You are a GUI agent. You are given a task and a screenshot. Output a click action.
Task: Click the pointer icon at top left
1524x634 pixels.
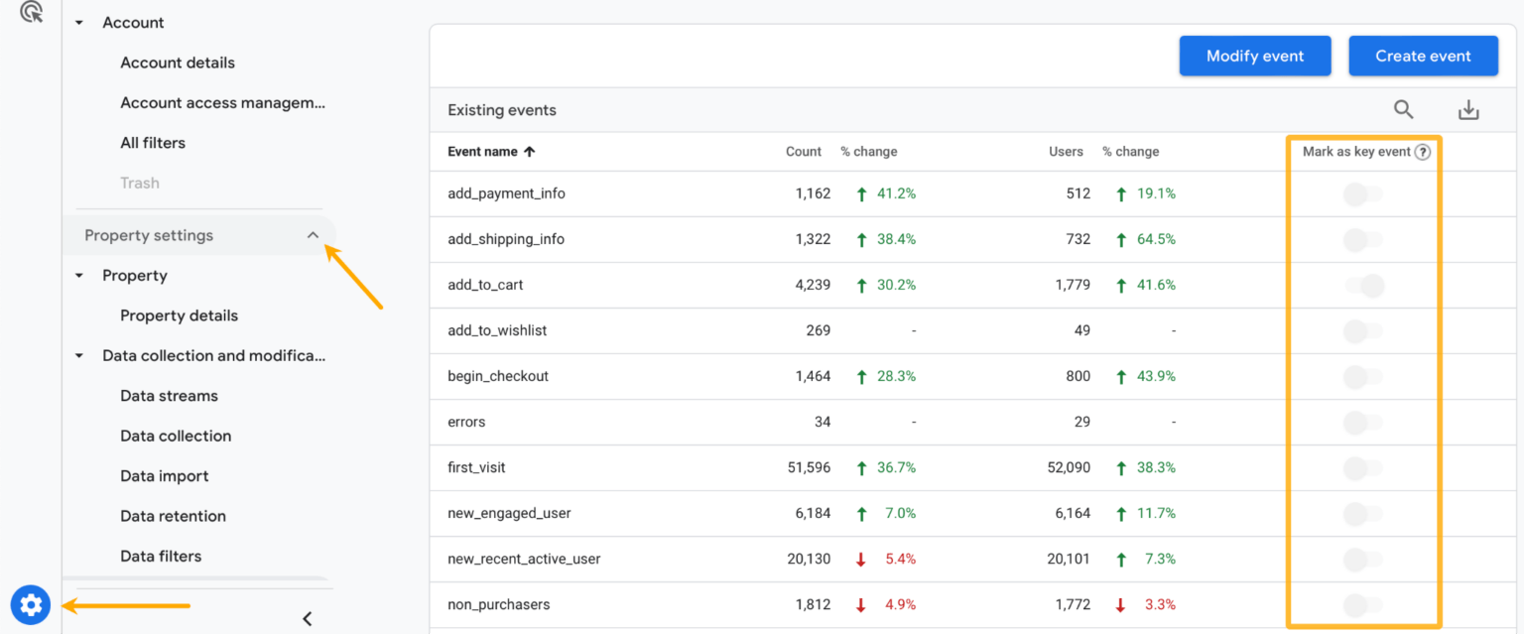pyautogui.click(x=30, y=15)
